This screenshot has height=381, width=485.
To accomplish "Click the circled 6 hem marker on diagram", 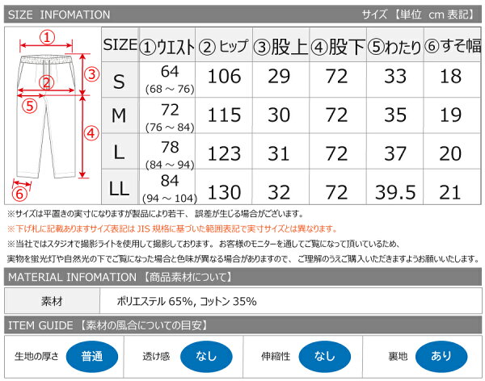I will coord(20,194).
